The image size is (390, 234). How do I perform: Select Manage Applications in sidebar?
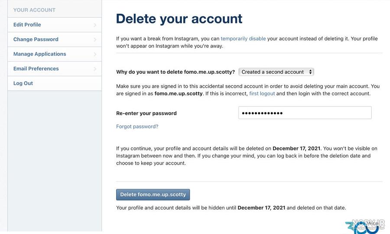(55, 54)
